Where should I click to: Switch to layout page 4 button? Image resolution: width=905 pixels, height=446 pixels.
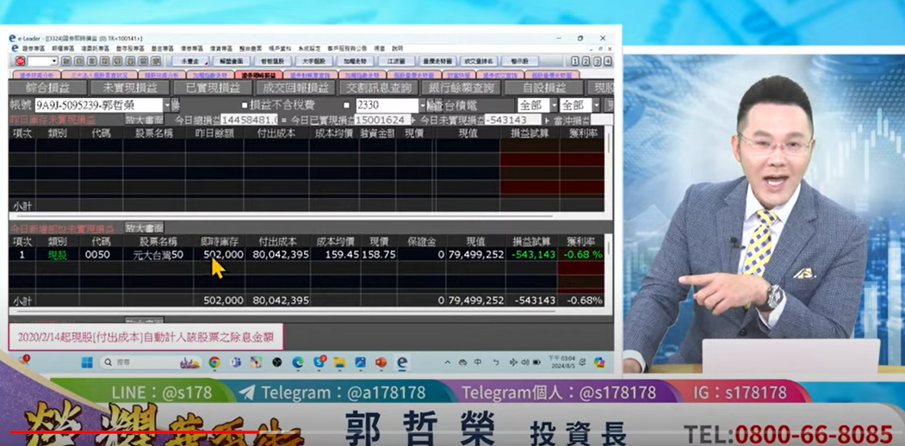607,62
